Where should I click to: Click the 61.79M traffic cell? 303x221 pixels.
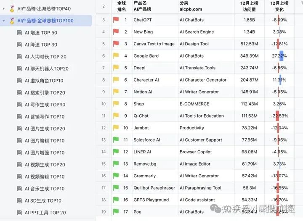tap(249, 164)
